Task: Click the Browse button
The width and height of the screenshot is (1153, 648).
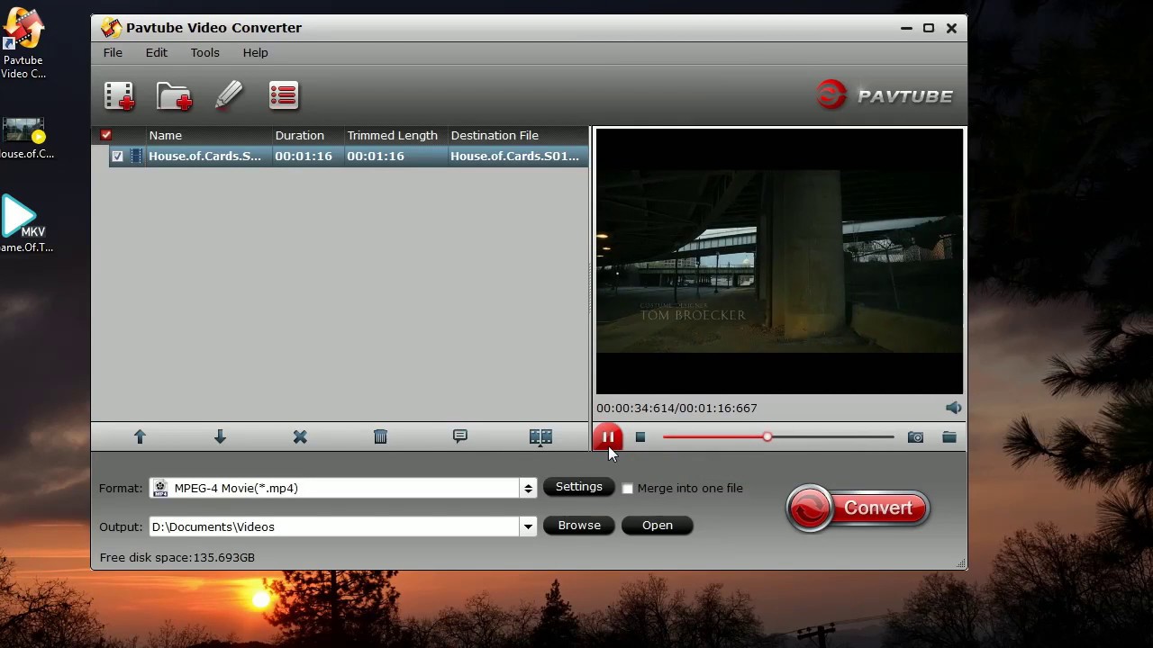Action: (579, 526)
